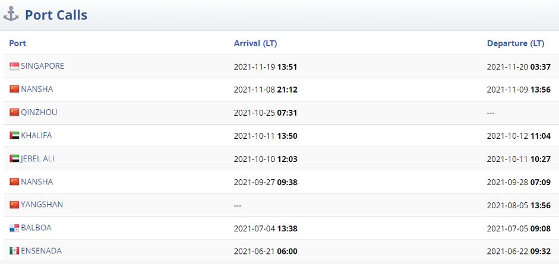The image size is (559, 264).
Task: Click the anchor icon beside Port Calls
Action: click(11, 15)
